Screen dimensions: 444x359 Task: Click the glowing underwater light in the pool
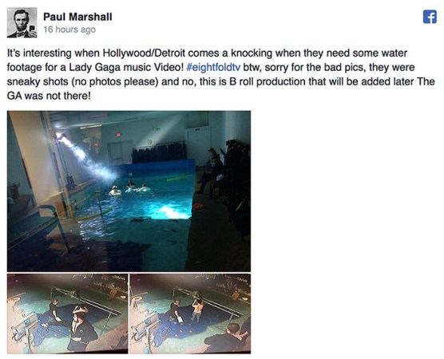[x=170, y=212]
